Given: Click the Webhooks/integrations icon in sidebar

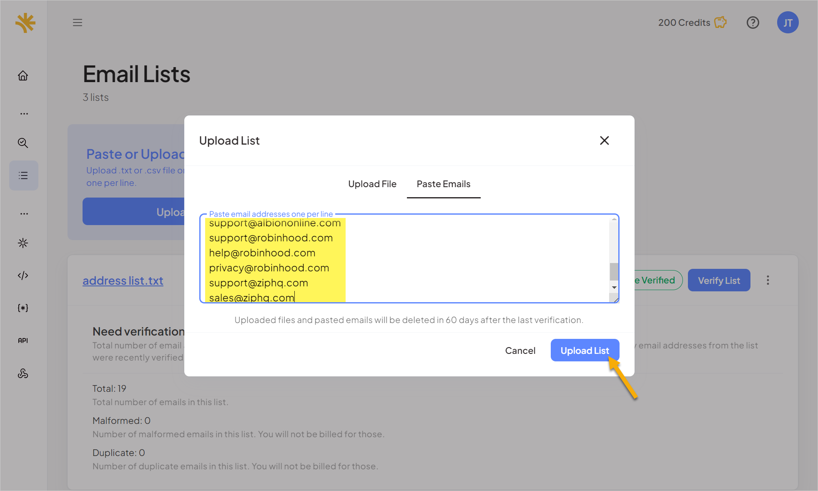Looking at the screenshot, I should [23, 372].
